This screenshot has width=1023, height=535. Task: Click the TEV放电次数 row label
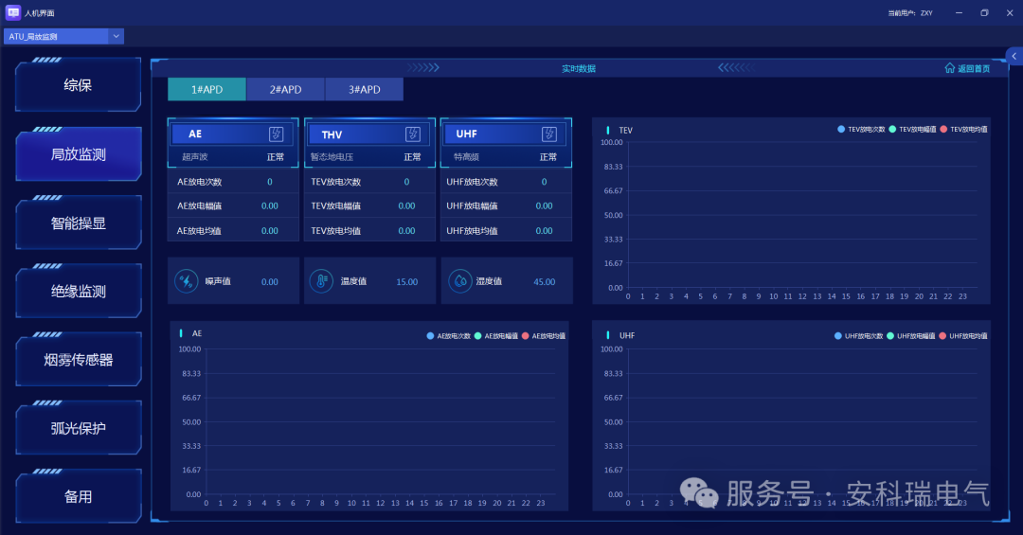[336, 182]
